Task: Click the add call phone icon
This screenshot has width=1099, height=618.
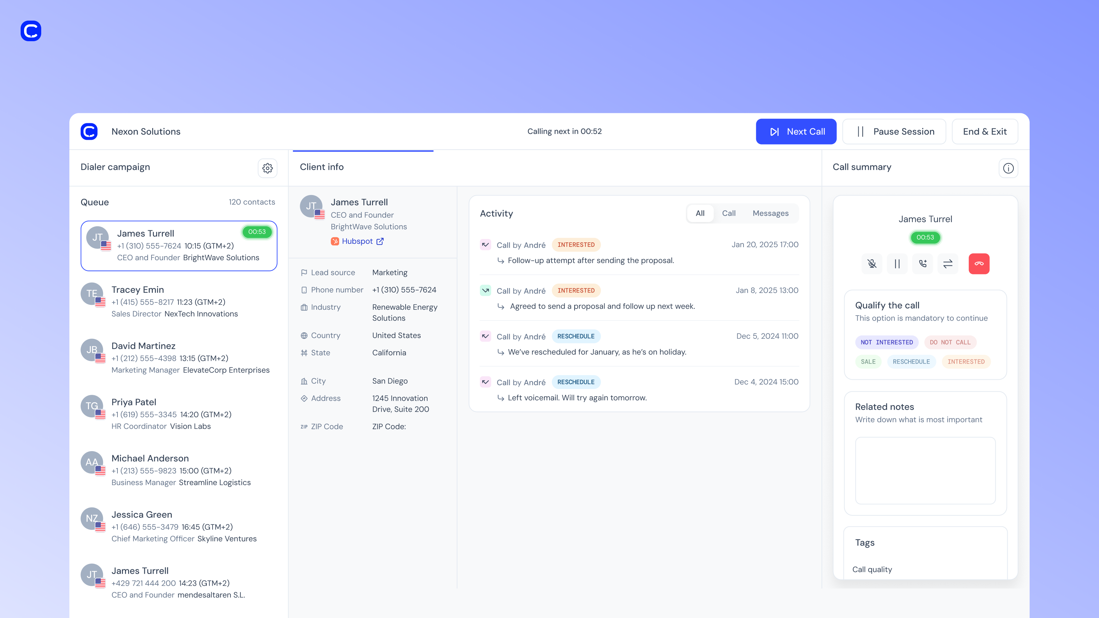Action: pos(922,264)
